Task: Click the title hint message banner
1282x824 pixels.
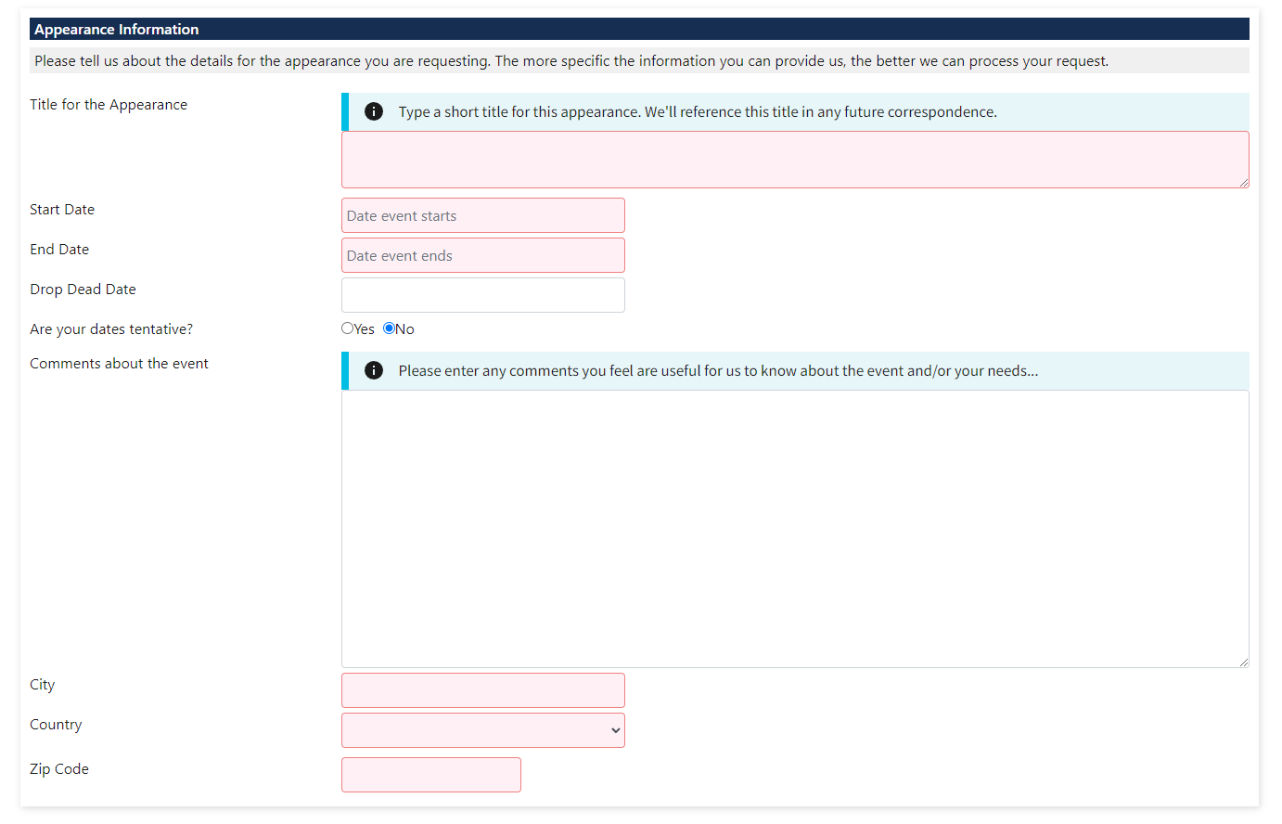Action: (698, 112)
